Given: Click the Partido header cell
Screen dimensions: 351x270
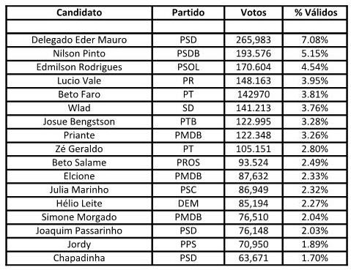Looking at the screenshot, I should pos(188,12).
